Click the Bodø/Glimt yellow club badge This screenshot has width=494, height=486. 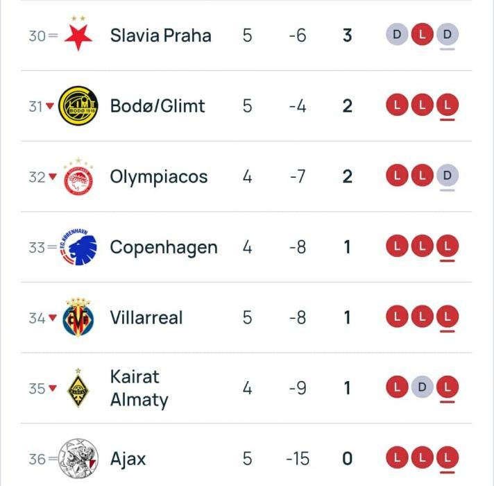78,106
